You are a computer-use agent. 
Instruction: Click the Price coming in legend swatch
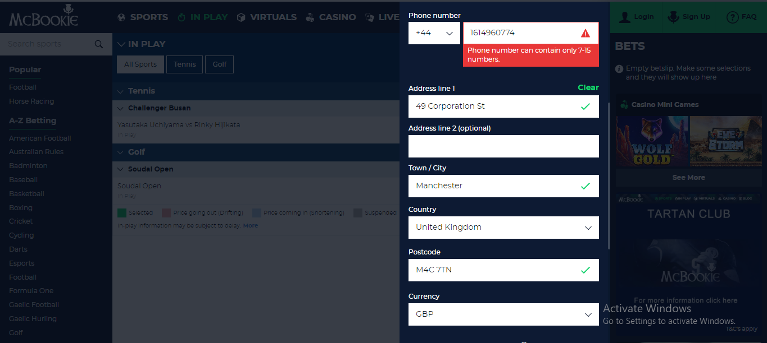[x=257, y=213]
